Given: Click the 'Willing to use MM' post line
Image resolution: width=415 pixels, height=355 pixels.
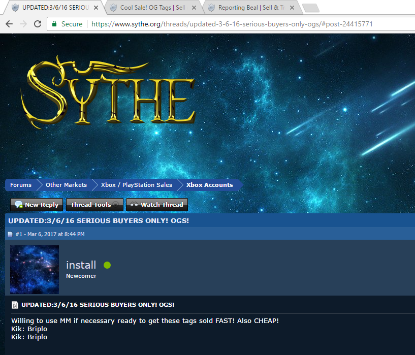Looking at the screenshot, I should tap(145, 321).
